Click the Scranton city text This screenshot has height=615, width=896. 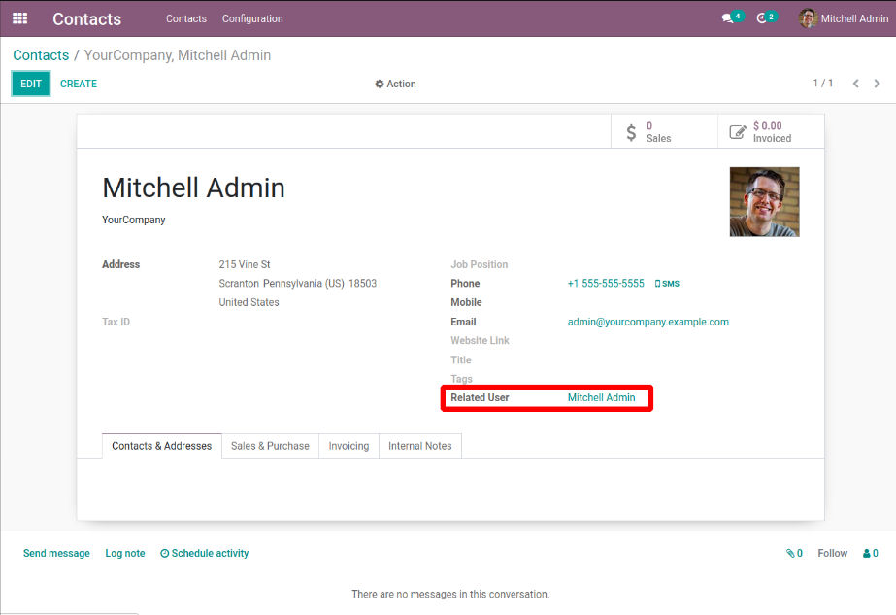click(239, 284)
